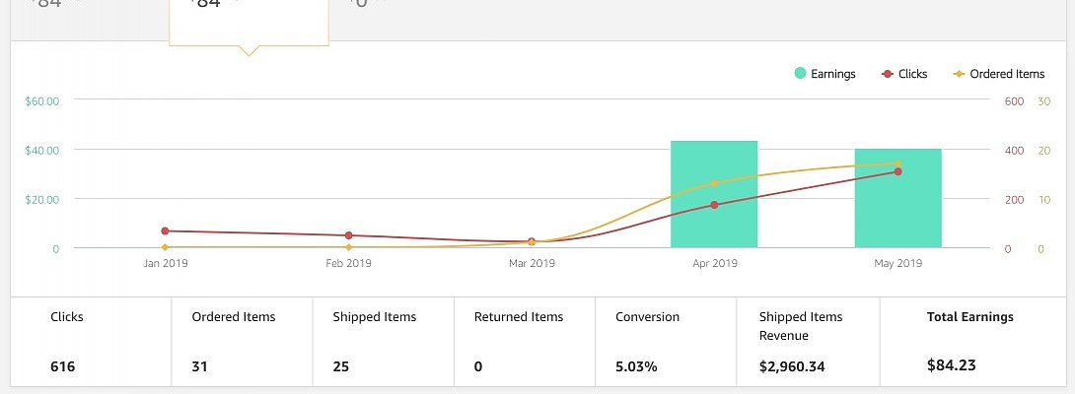Select the Clicks data point for May 2019
The width and height of the screenshot is (1075, 394).
(897, 171)
